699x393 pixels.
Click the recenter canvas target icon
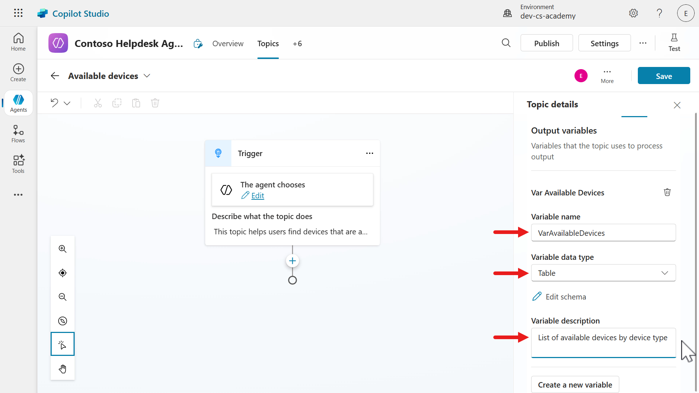[x=63, y=273]
